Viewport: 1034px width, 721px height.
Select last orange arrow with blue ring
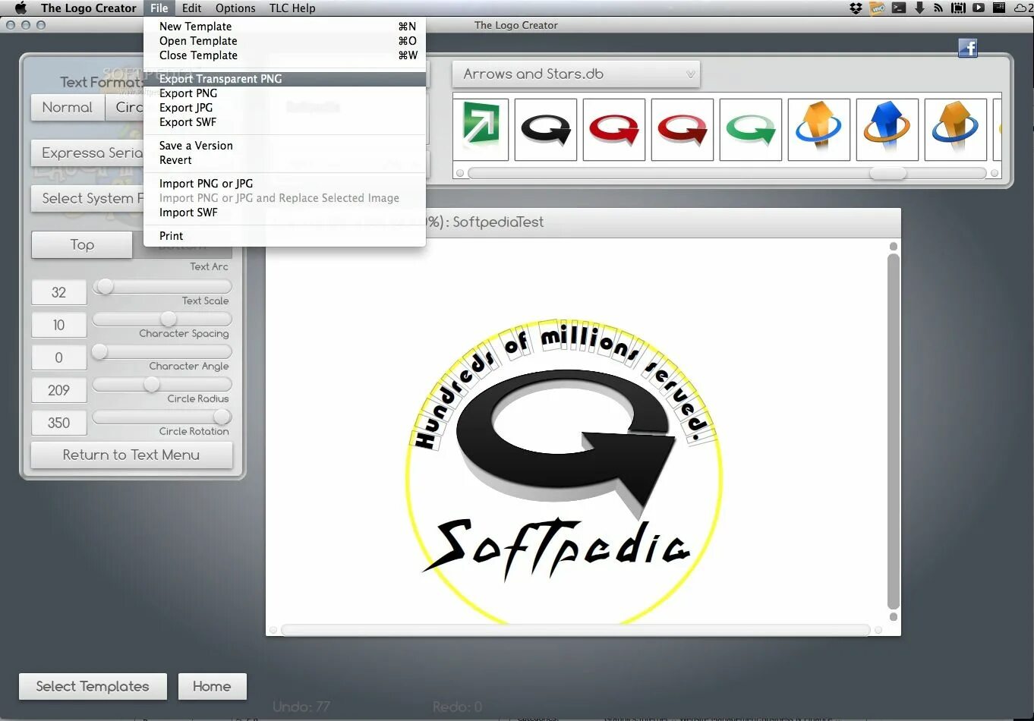[x=956, y=130]
